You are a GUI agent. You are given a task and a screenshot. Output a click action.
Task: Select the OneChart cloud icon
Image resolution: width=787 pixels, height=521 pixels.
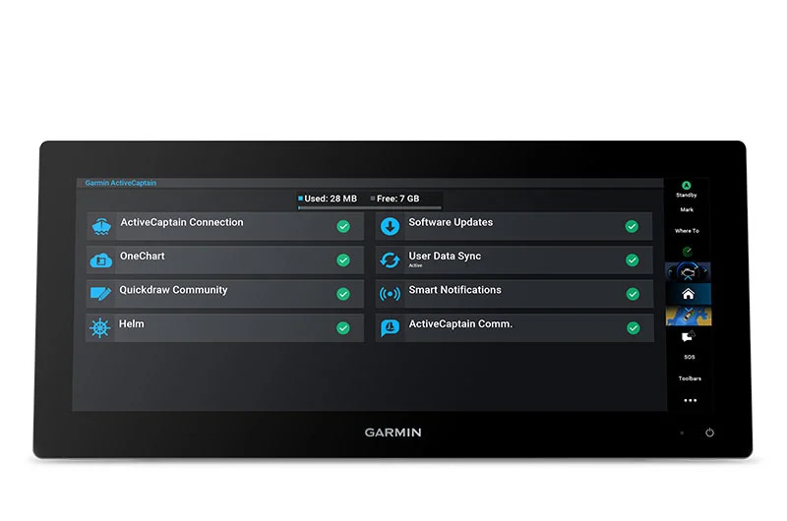click(x=100, y=260)
